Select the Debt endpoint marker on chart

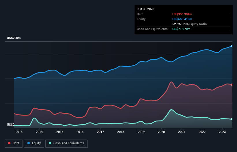(232, 85)
